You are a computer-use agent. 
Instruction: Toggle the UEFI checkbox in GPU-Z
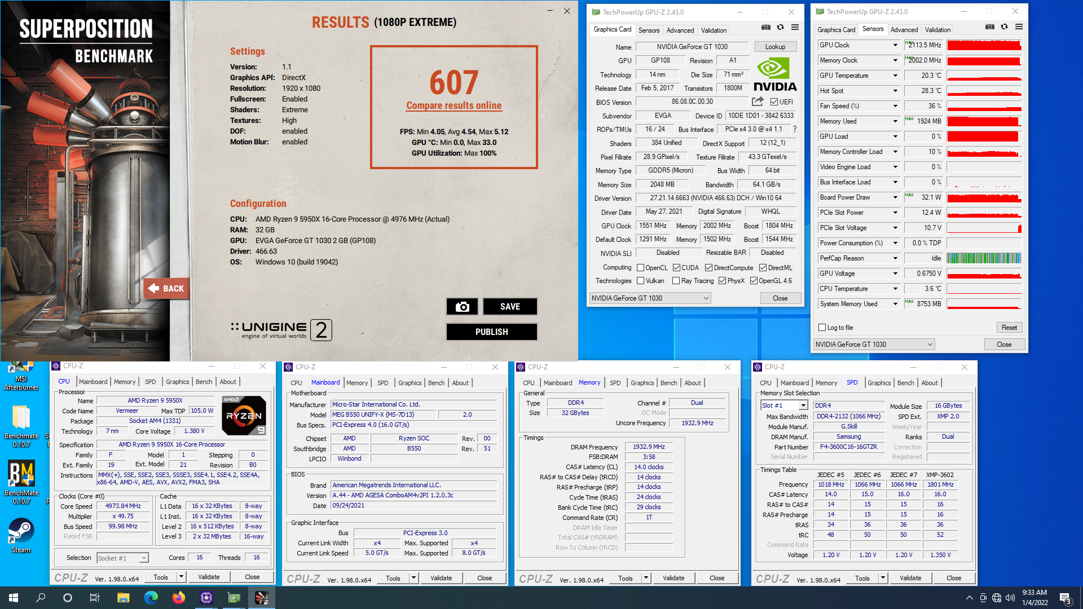point(774,102)
